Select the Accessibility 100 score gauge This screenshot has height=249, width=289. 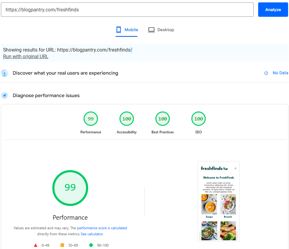tap(127, 119)
